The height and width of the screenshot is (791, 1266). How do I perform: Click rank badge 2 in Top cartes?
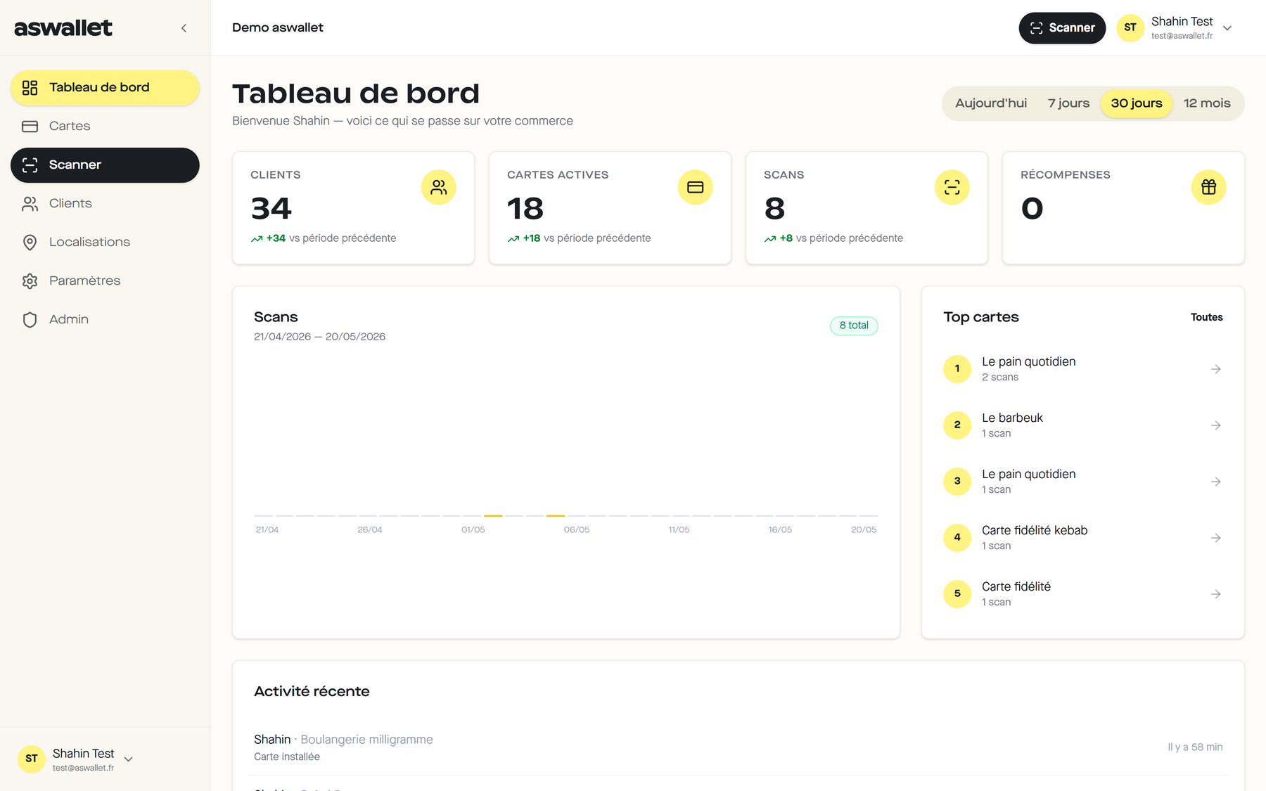tap(957, 425)
